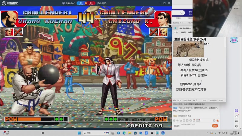Open the 编辑 menu in Notepad
The height and width of the screenshot is (136, 242).
(x=183, y=32)
